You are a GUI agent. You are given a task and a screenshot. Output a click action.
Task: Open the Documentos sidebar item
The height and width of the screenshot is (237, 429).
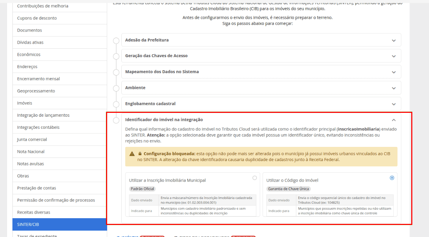point(60,30)
